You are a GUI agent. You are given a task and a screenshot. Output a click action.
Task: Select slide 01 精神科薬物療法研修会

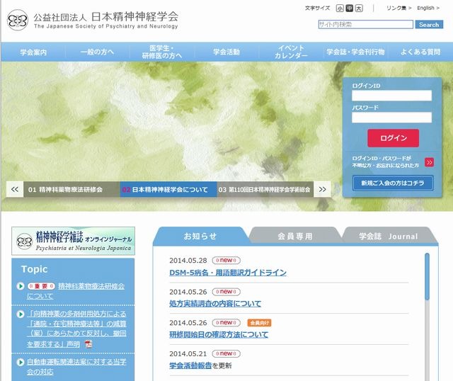(71, 189)
